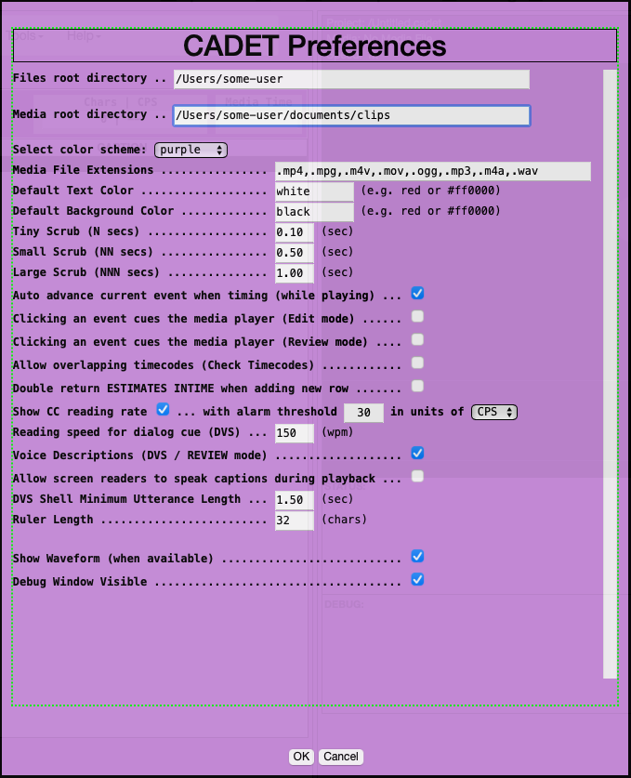
Task: Click the Files root directory field
Action: pos(351,79)
